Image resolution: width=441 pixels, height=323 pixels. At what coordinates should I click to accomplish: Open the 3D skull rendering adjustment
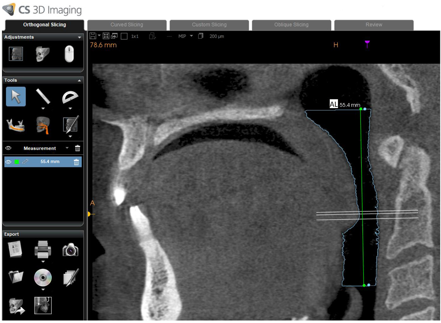tap(43, 54)
